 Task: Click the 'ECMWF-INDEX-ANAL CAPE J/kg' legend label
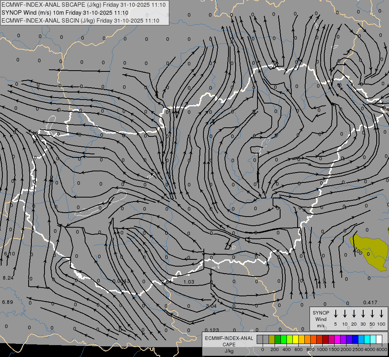coord(229,344)
